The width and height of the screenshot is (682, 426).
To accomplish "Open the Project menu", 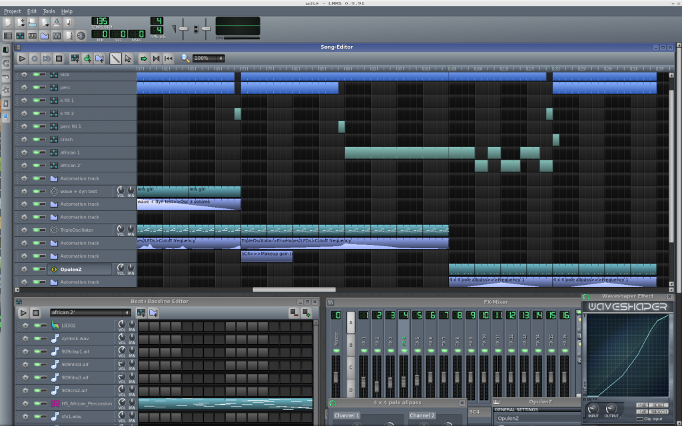I will click(12, 11).
